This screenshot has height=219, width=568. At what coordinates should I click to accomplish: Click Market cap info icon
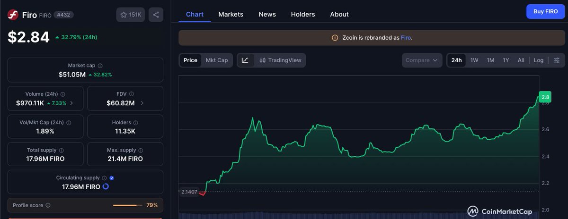point(100,66)
